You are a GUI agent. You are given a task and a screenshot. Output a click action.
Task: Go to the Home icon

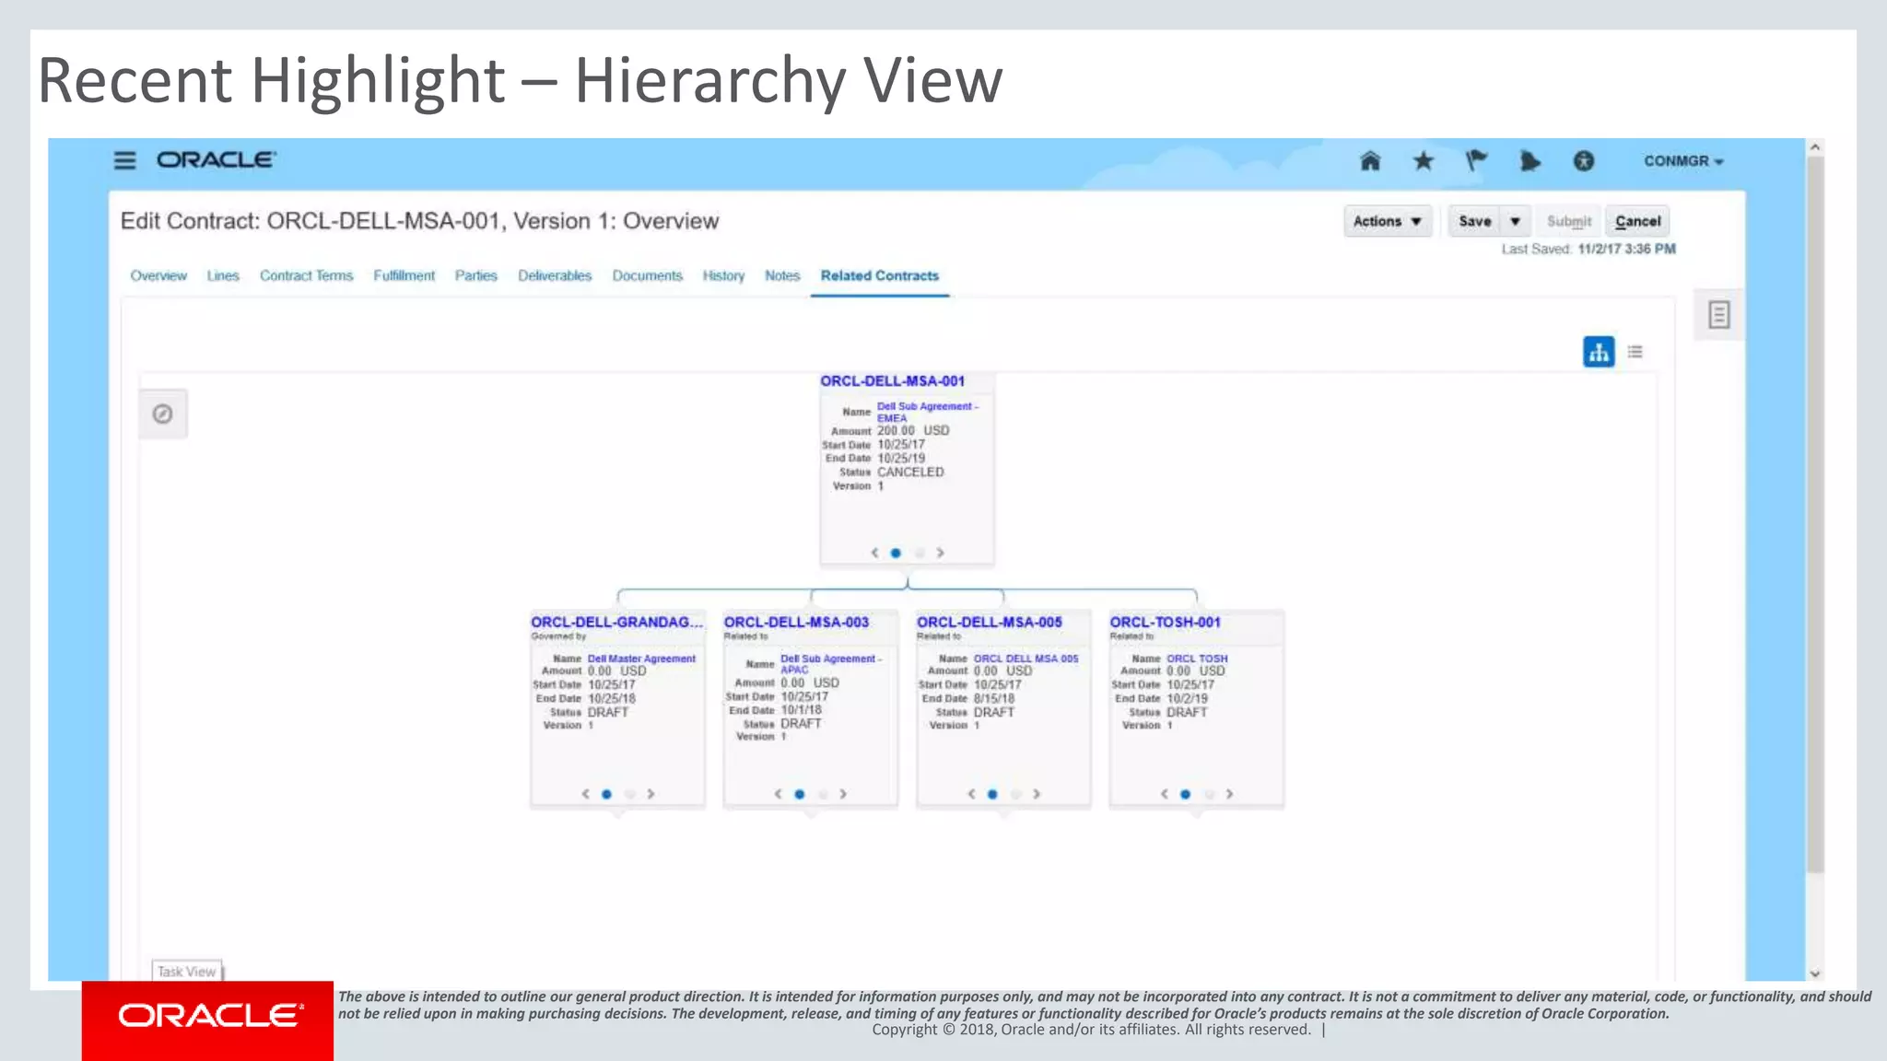(1370, 161)
